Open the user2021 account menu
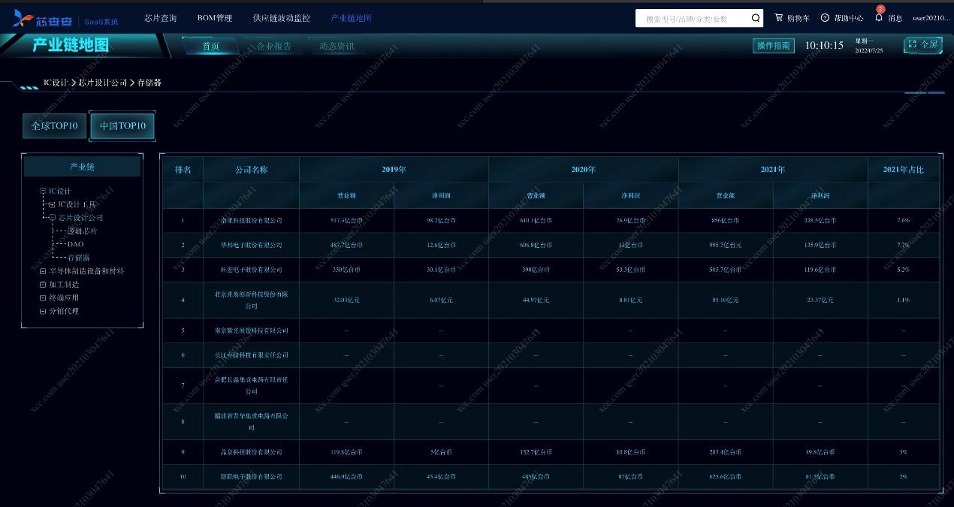This screenshot has height=507, width=954. pos(933,18)
